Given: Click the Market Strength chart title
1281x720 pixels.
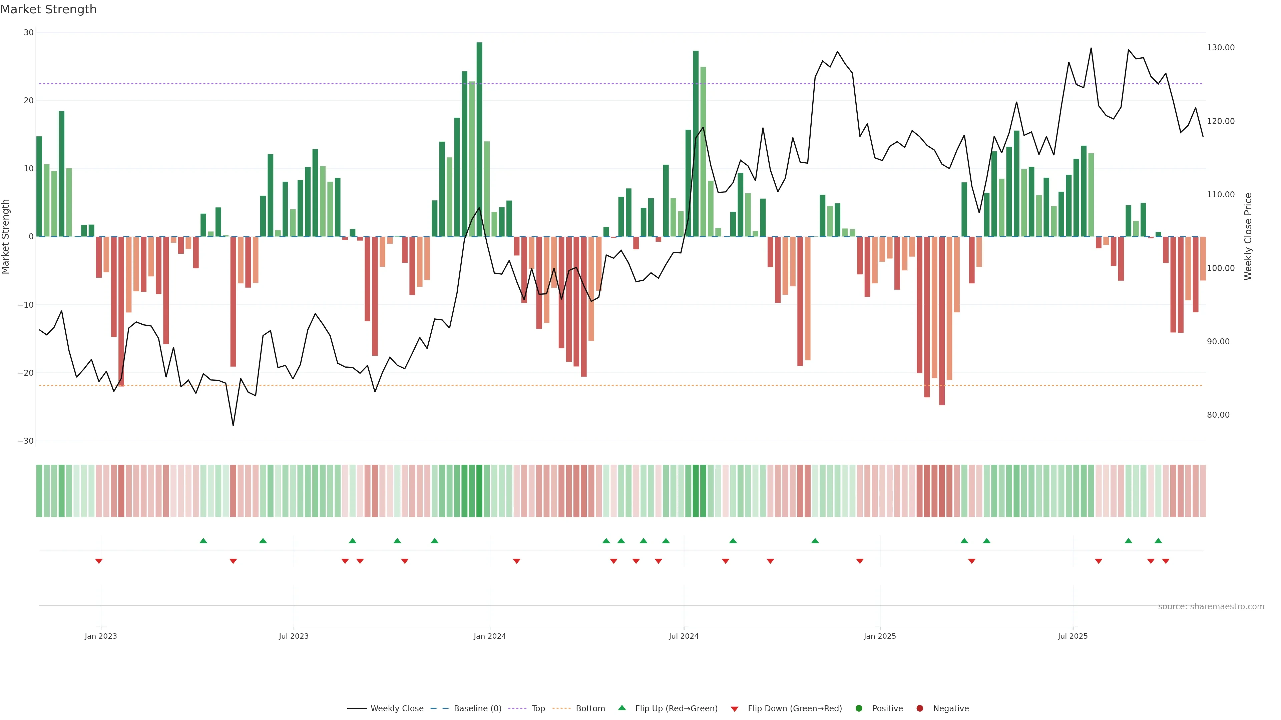Looking at the screenshot, I should tap(48, 9).
